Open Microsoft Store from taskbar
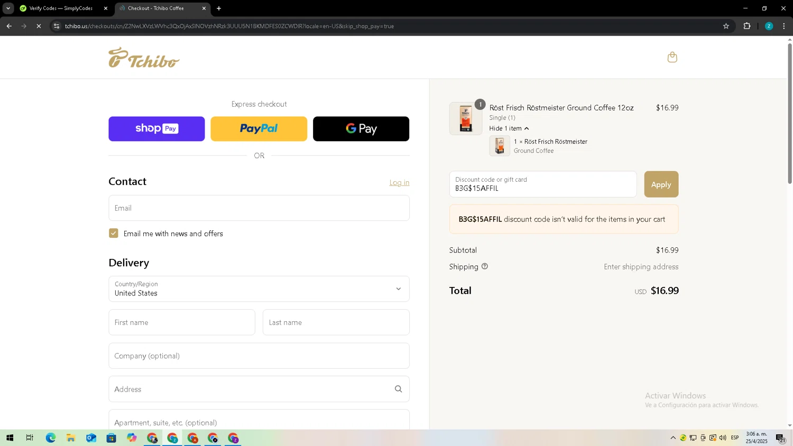Viewport: 793px width, 446px height. click(x=111, y=438)
